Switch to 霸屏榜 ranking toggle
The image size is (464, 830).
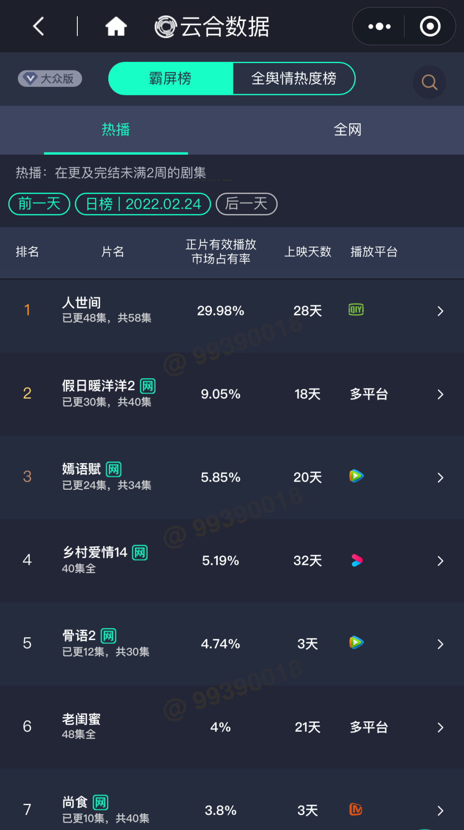point(171,79)
